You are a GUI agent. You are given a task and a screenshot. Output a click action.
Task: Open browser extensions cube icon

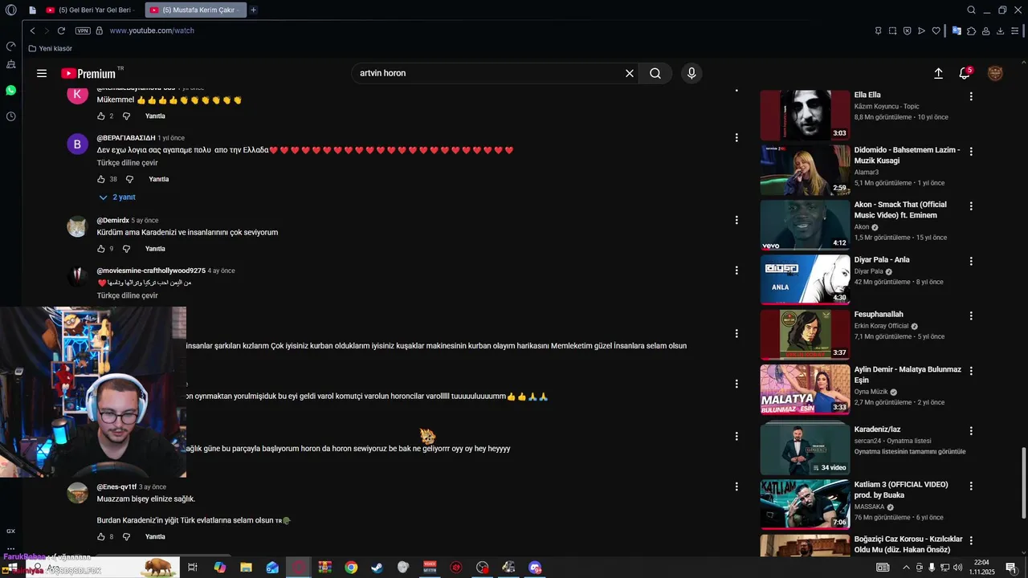point(971,31)
